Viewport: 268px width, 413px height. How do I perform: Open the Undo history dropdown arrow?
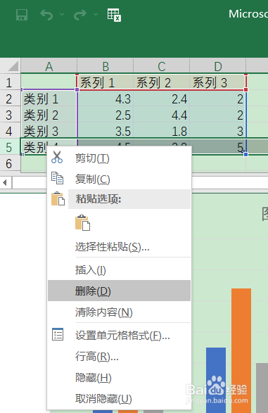62,14
